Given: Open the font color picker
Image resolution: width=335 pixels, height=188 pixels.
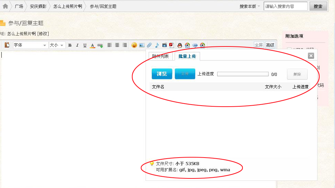Looking at the screenshot, I should coord(92,45).
